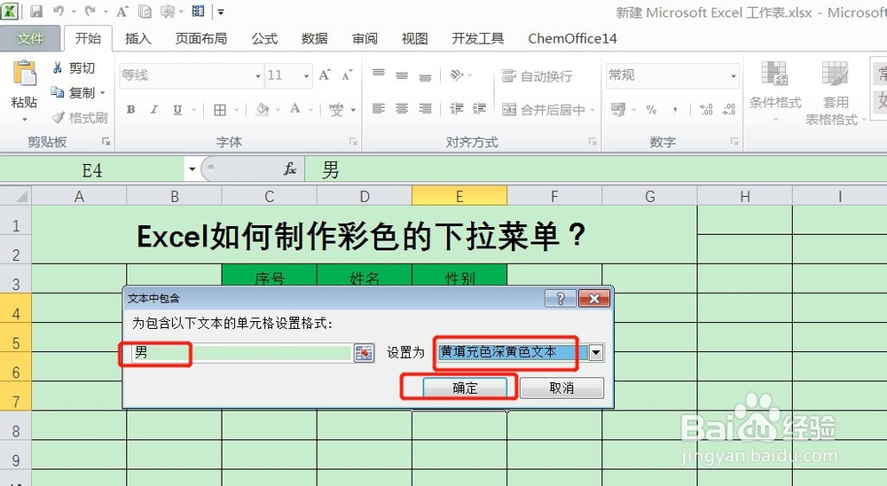Toggle Underline formatting
Image resolution: width=887 pixels, height=486 pixels.
point(177,109)
